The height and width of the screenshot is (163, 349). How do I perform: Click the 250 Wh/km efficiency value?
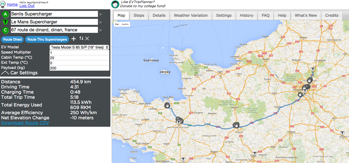[84, 113]
